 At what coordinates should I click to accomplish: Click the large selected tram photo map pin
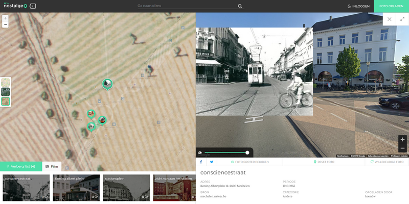(107, 84)
